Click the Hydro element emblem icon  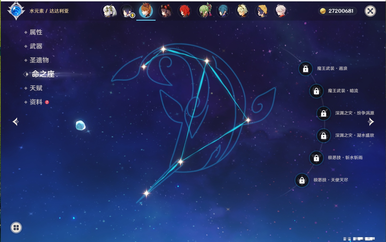[x=16, y=11]
